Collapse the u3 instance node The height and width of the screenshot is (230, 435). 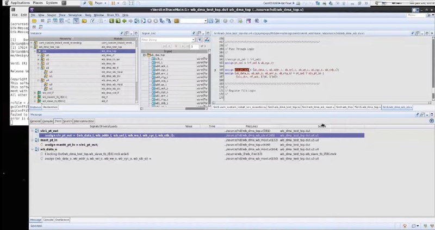tap(38, 68)
